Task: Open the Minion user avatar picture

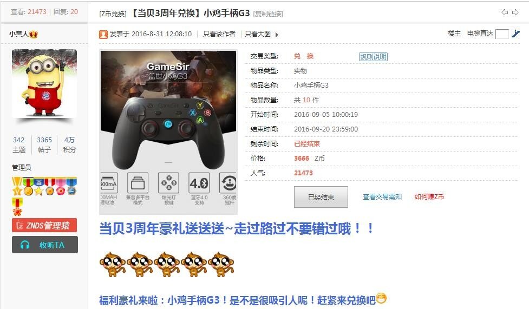Action: coord(44,83)
